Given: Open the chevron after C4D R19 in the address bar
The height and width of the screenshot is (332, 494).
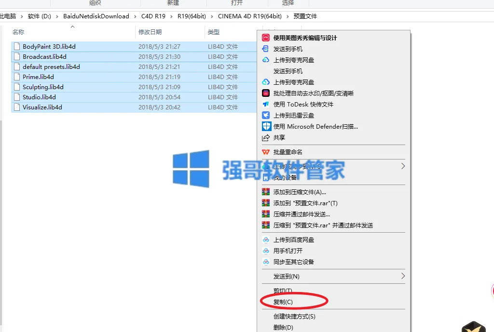Looking at the screenshot, I should (171, 16).
